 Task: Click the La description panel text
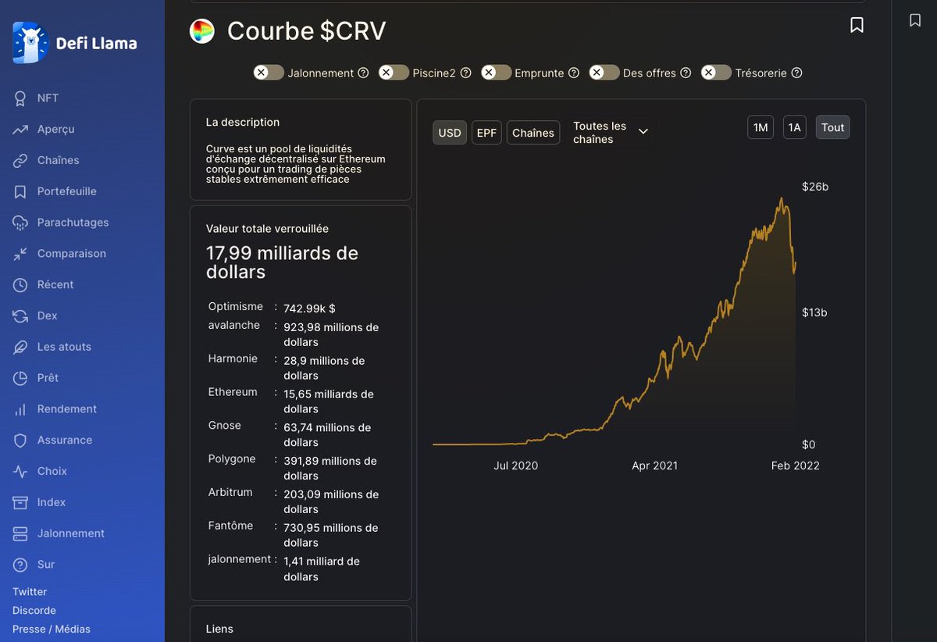(x=296, y=164)
